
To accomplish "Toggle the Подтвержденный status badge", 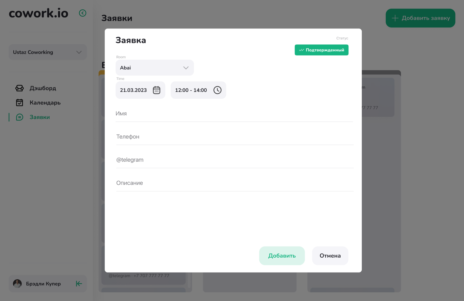I will click(321, 50).
